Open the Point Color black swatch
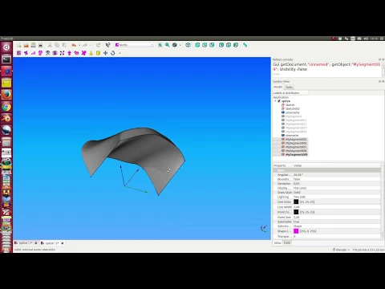 point(296,212)
